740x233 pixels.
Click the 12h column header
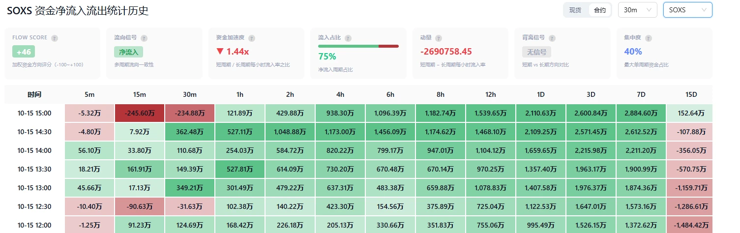491,94
